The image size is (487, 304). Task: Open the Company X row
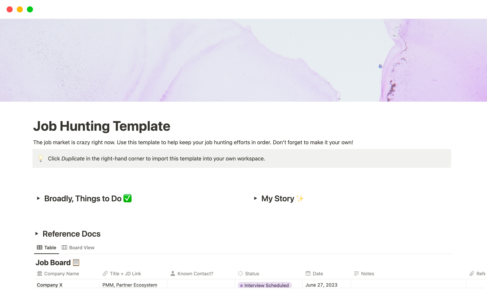(x=50, y=285)
